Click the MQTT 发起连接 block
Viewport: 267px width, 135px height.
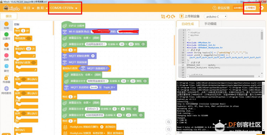[75, 62]
